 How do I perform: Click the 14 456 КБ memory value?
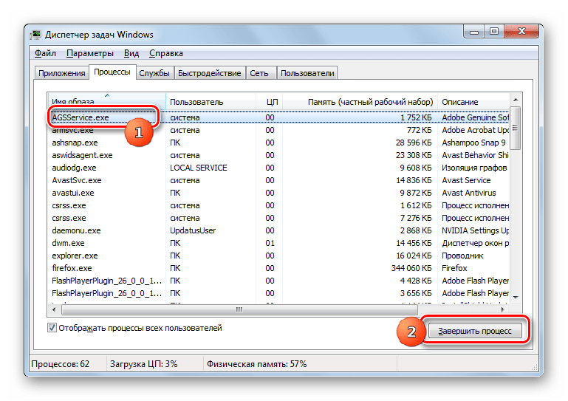pyautogui.click(x=414, y=243)
